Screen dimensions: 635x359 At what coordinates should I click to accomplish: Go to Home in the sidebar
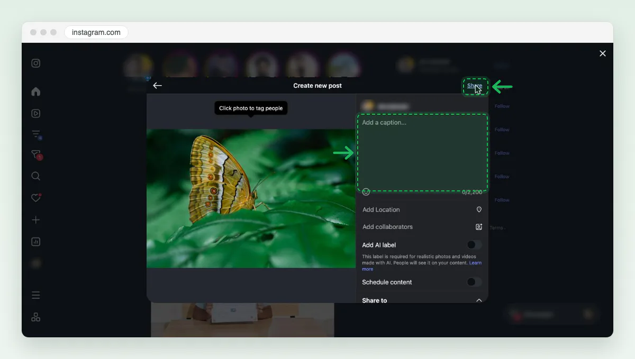point(36,91)
